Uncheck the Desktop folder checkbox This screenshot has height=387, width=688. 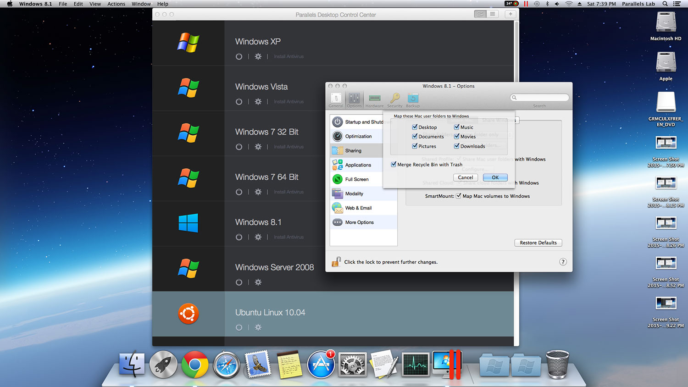coord(415,127)
